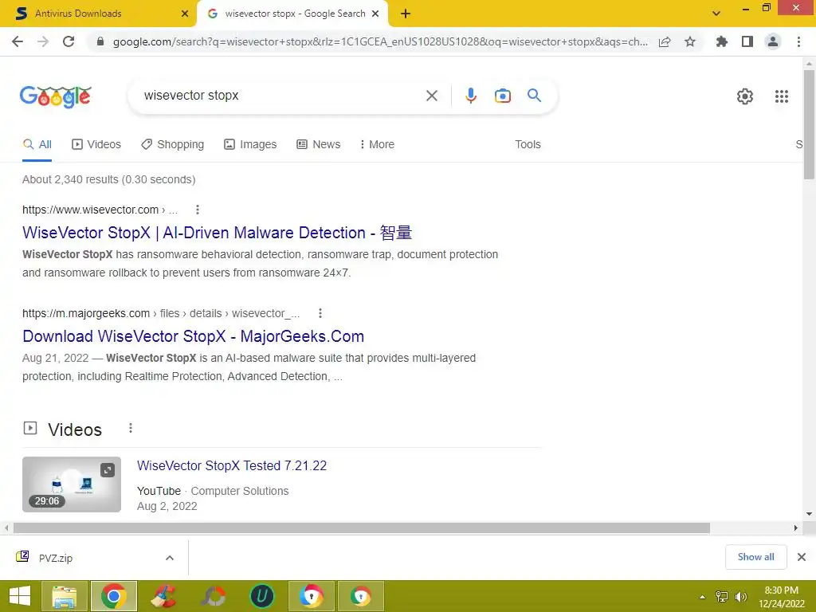This screenshot has height=612, width=816.
Task: Open the PVZ.zip downloaded file
Action: point(56,558)
